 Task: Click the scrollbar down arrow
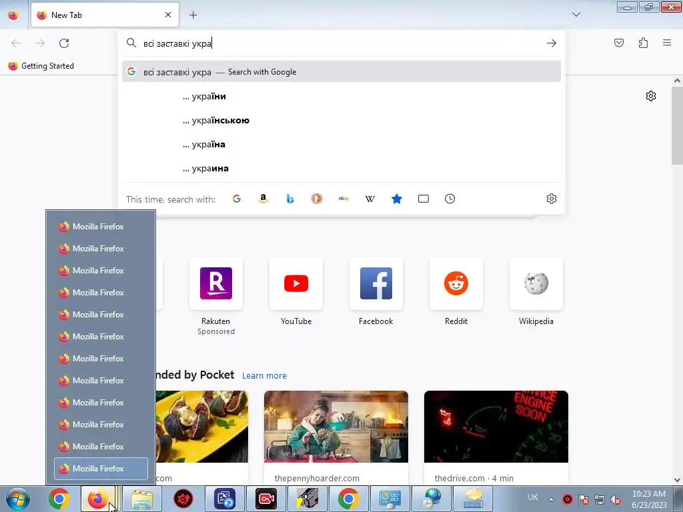pos(678,480)
